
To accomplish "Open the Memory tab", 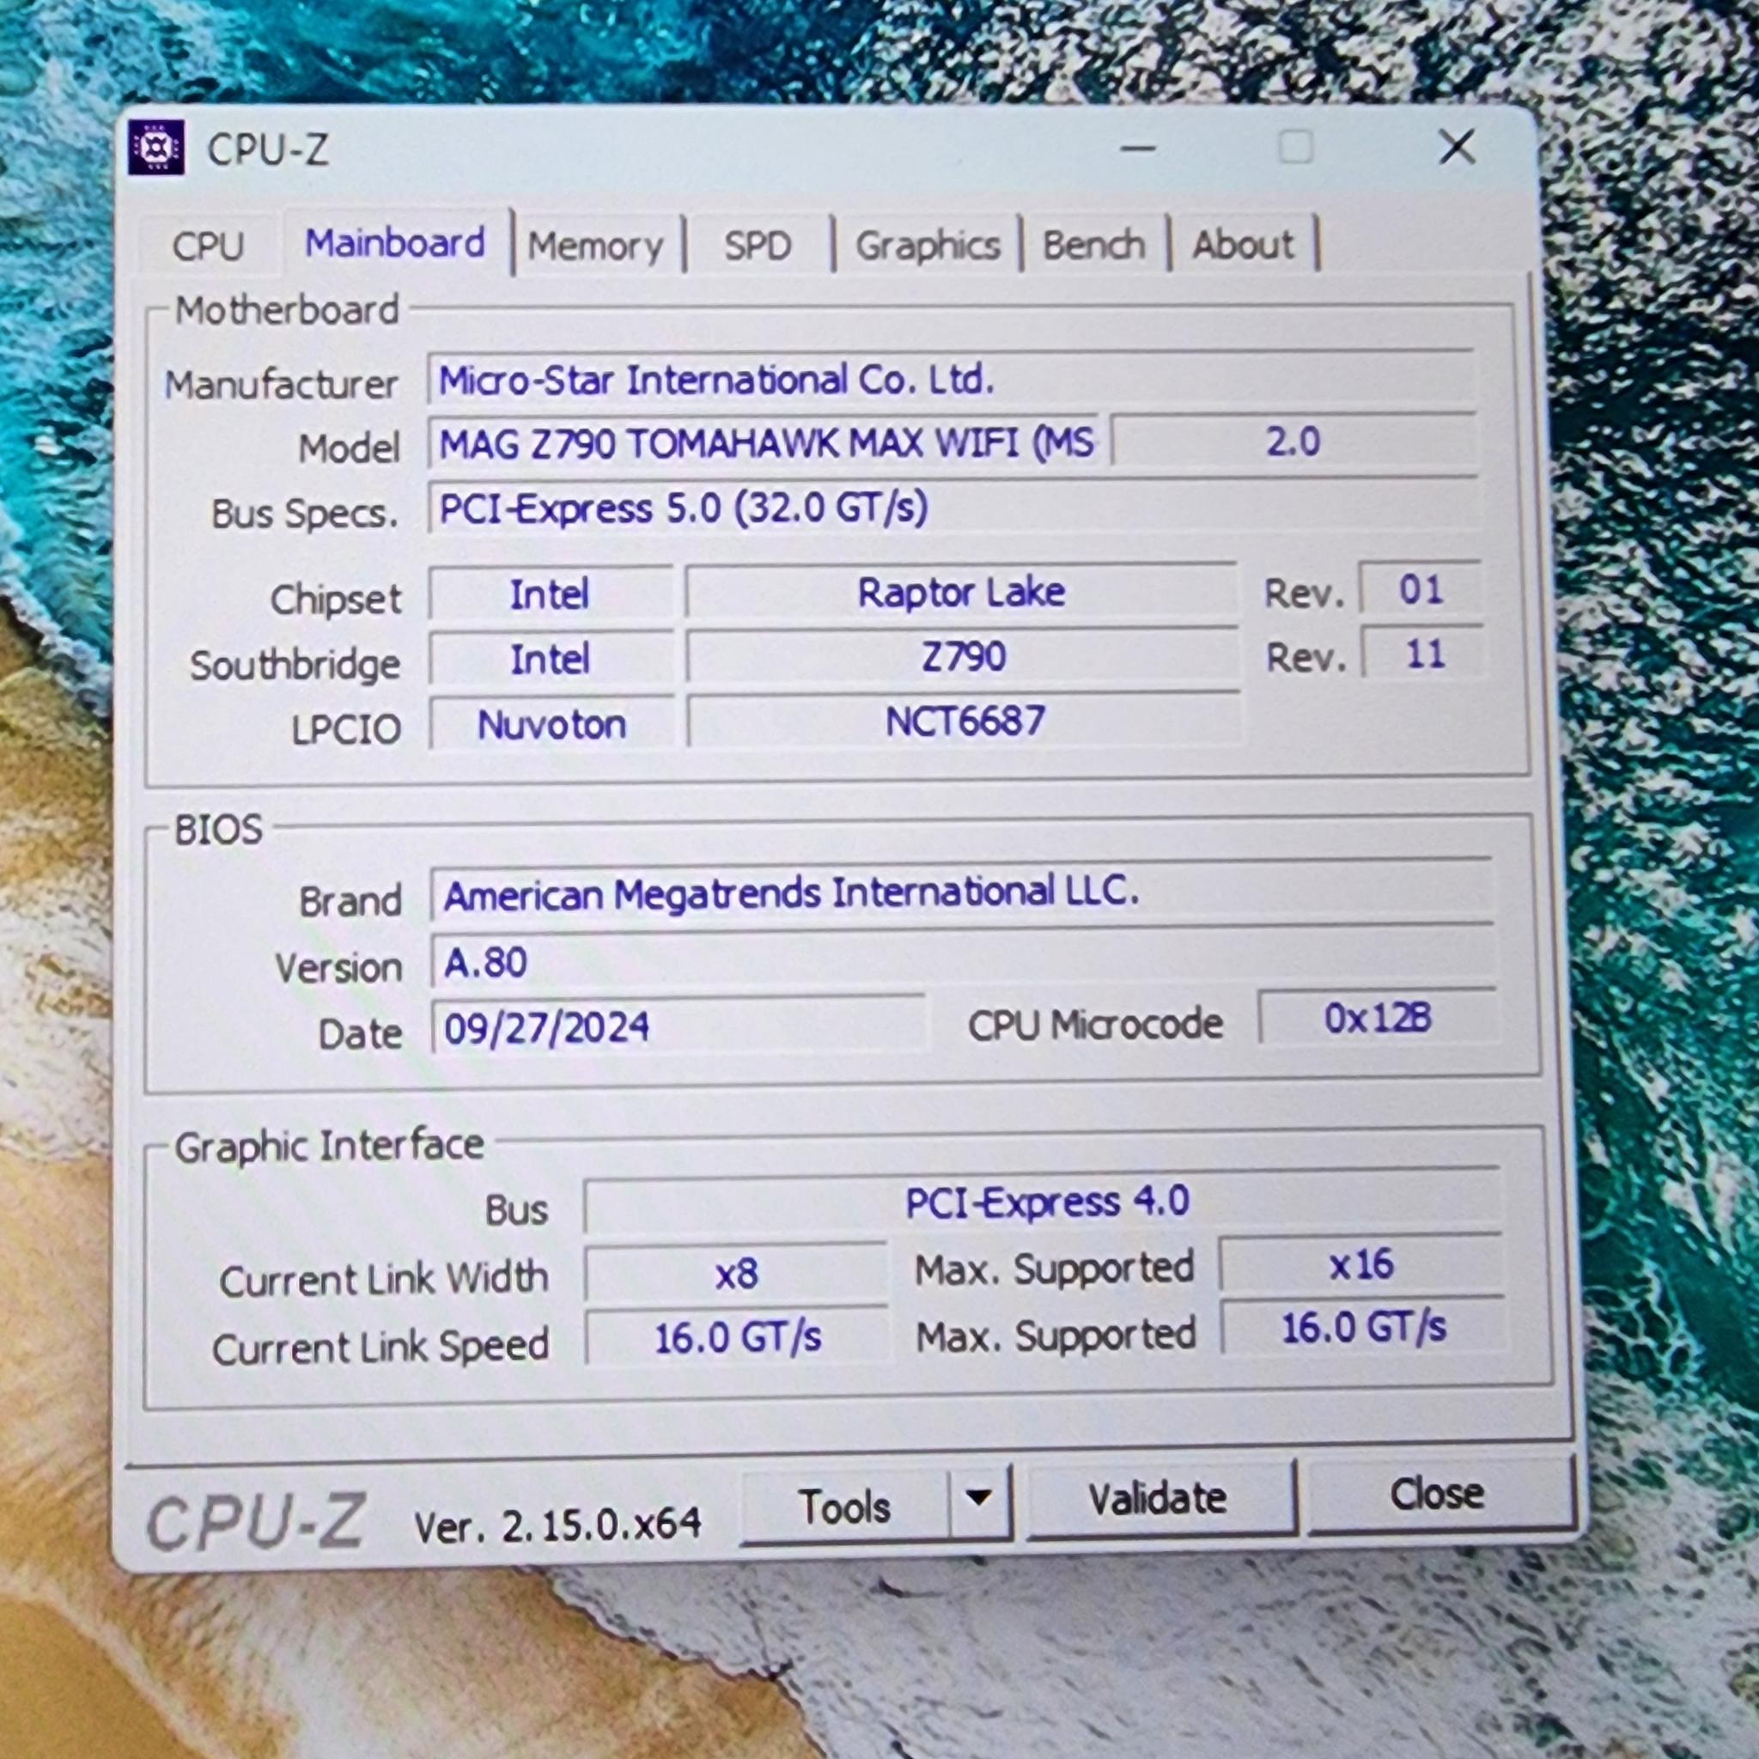I will tap(596, 246).
